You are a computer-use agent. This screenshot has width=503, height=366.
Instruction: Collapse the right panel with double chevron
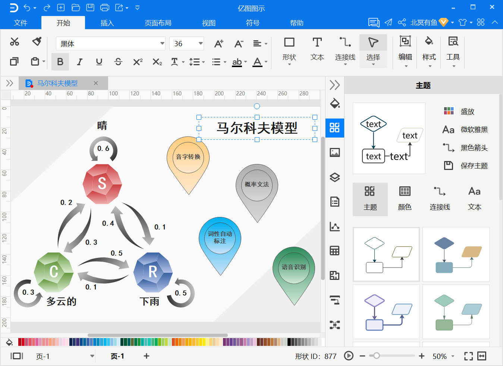tap(335, 85)
